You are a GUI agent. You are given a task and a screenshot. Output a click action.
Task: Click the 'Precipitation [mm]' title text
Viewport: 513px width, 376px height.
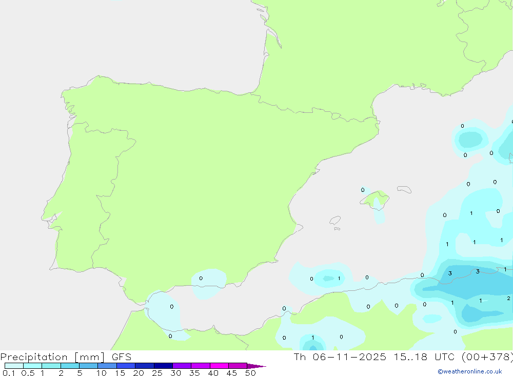pyautogui.click(x=52, y=357)
